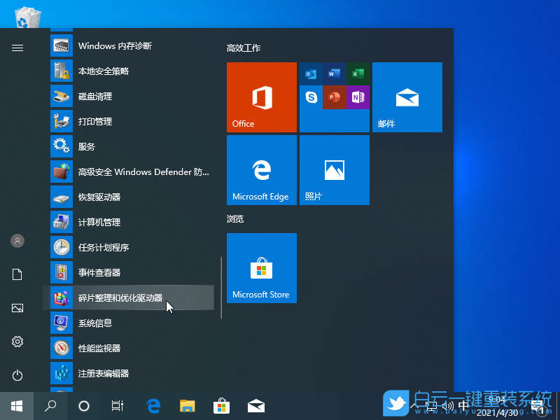The height and width of the screenshot is (420, 560).
Task: Open 碎片整理和优化驱动器 from the list
Action: coord(126,297)
